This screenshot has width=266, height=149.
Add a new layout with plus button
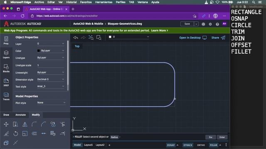109,145
